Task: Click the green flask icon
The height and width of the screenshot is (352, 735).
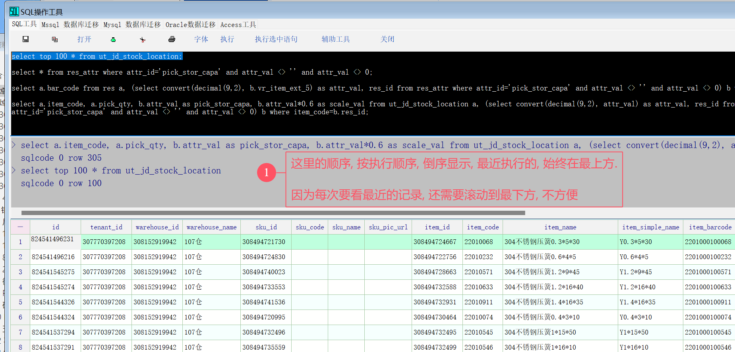Action: tap(113, 39)
